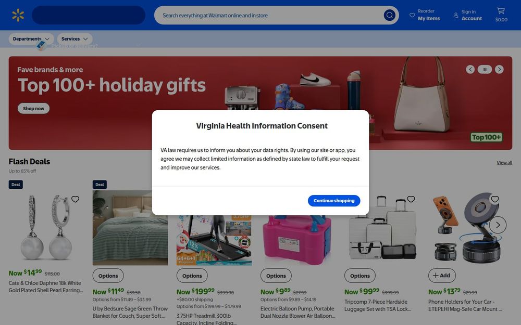Go to previous banner slide
This screenshot has height=325, width=521.
pyautogui.click(x=470, y=69)
